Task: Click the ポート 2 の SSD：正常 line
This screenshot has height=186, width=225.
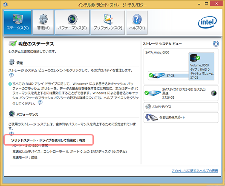Action: coord(30,146)
